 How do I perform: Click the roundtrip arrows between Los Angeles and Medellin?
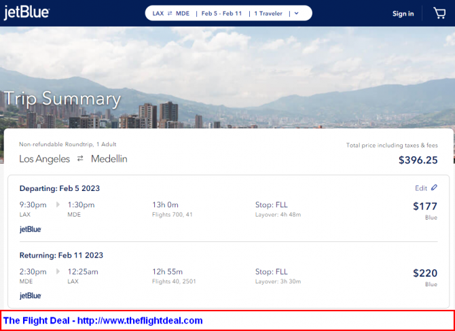(x=80, y=158)
